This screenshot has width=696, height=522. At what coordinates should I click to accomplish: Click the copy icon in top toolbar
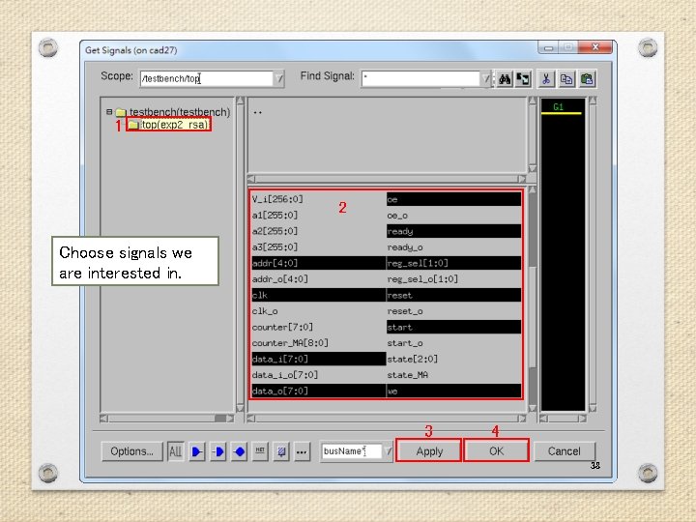click(x=565, y=79)
